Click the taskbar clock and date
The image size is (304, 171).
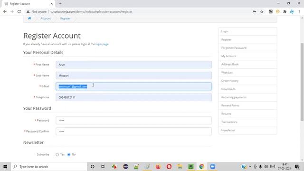(284, 167)
